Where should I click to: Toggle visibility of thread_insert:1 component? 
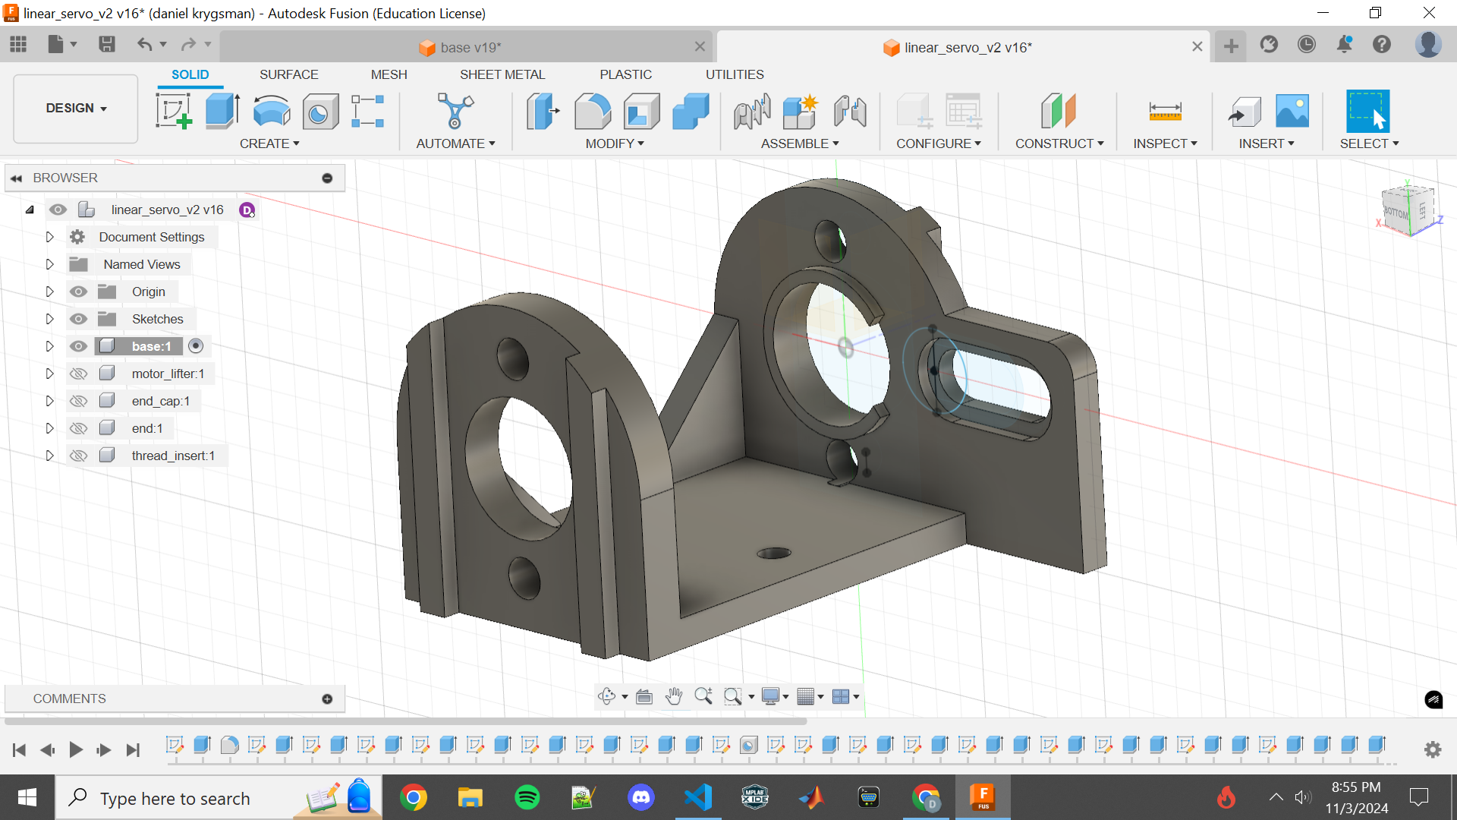click(x=77, y=456)
